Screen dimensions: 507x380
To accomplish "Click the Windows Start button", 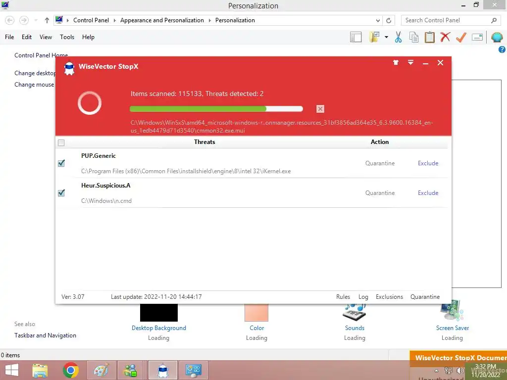I will tap(12, 370).
